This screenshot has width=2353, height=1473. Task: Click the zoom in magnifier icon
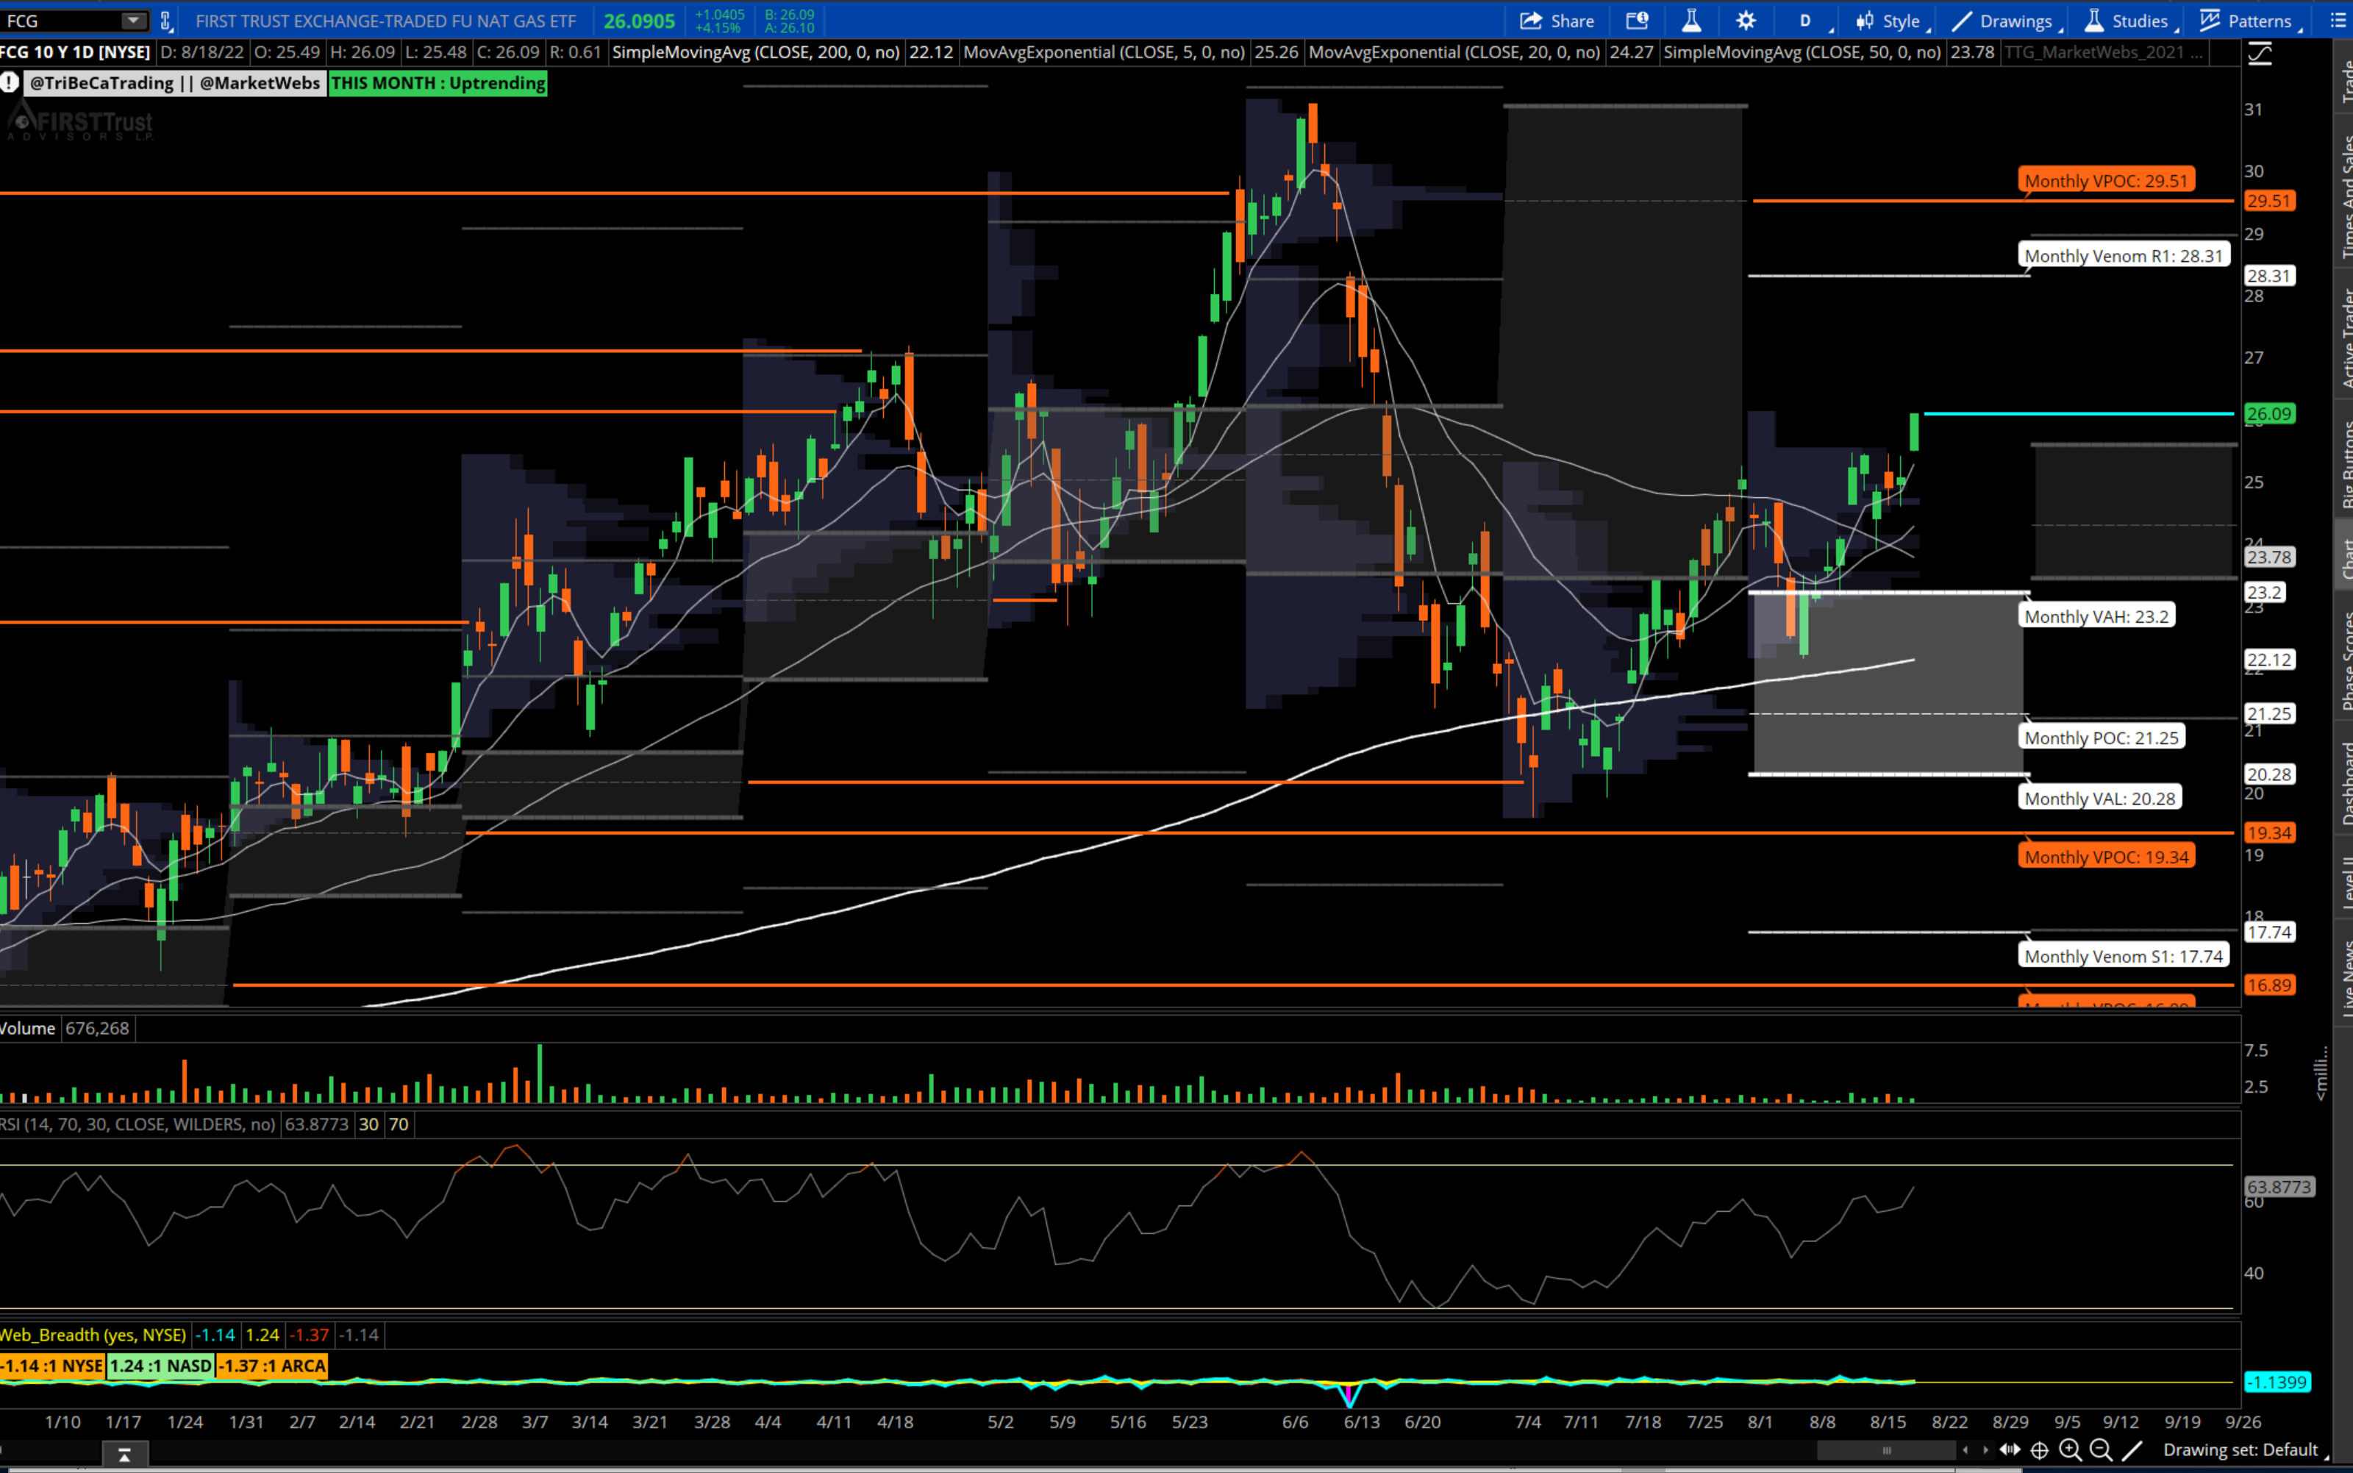2070,1451
